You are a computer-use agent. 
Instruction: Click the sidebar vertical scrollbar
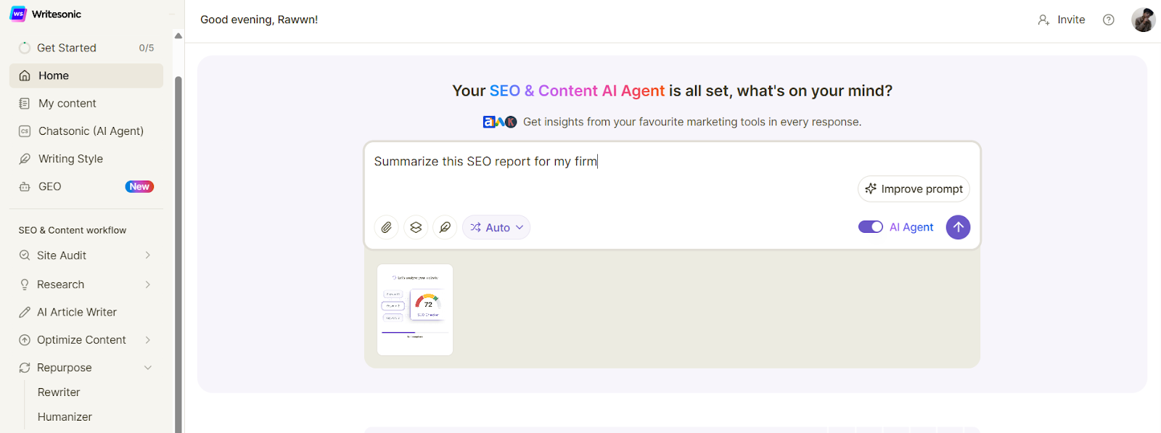point(179,254)
